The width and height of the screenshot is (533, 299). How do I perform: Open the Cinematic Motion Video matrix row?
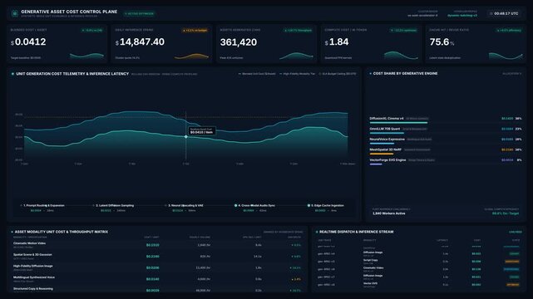click(x=157, y=245)
